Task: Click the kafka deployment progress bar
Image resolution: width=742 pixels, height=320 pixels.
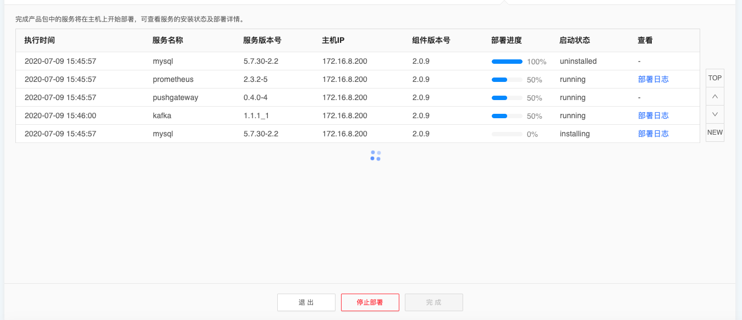Action: click(507, 116)
